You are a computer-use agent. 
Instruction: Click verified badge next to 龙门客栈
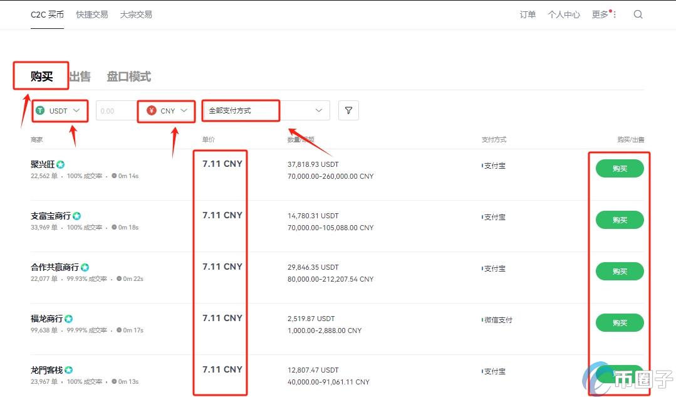[x=69, y=369]
